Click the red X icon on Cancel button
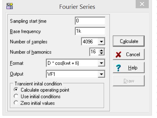This screenshot has height=118, width=157. 118,54
